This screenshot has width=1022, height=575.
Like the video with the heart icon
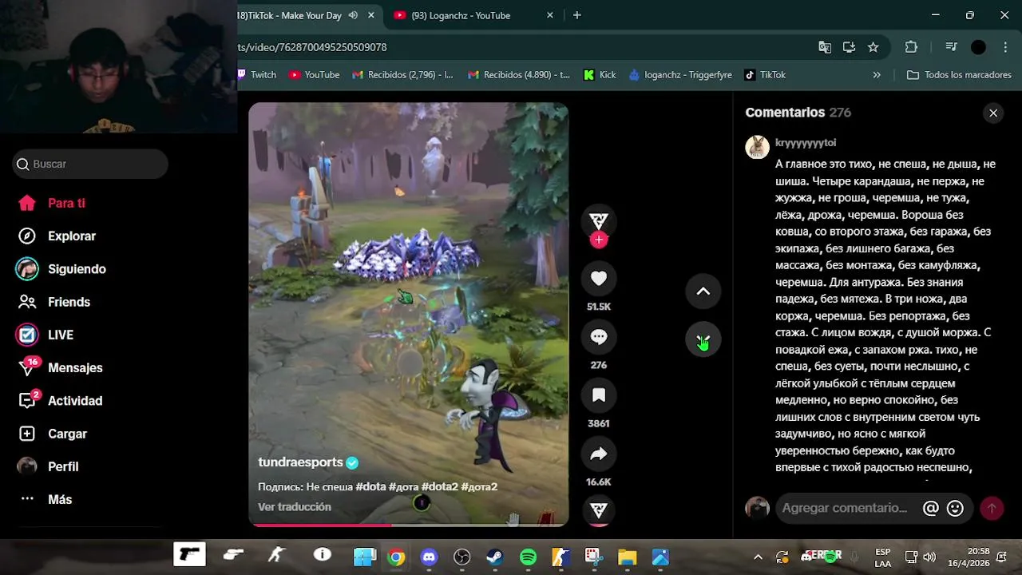click(x=599, y=278)
